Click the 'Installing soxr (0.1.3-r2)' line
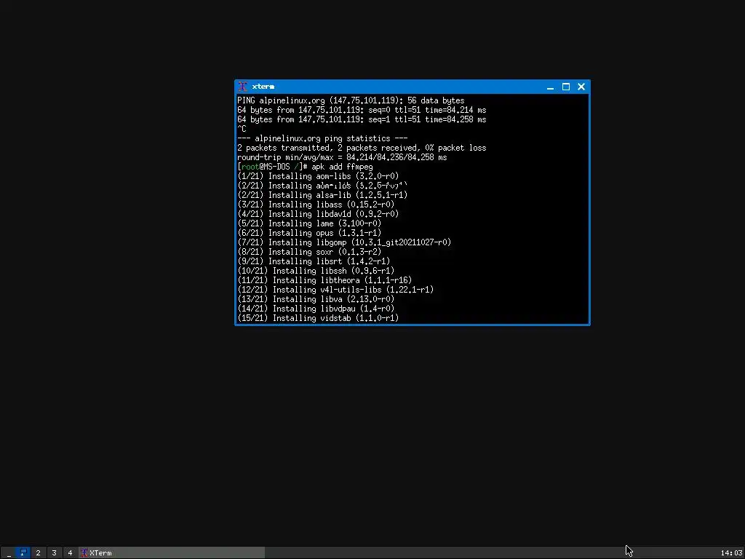 pyautogui.click(x=309, y=252)
